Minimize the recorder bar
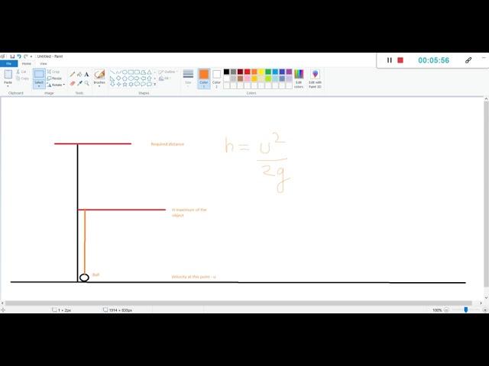This screenshot has width=489, height=366. [484, 58]
